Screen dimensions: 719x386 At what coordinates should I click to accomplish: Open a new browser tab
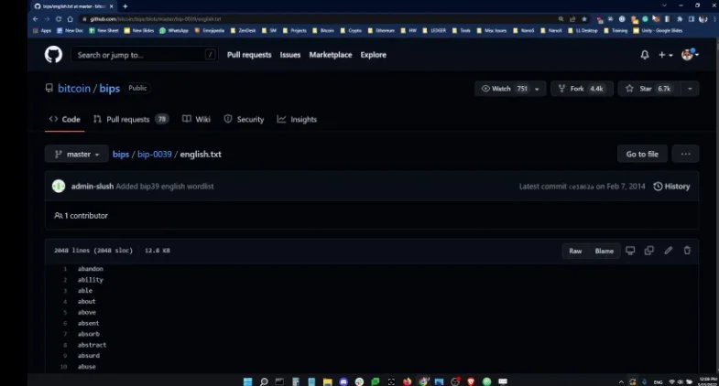(125, 6)
